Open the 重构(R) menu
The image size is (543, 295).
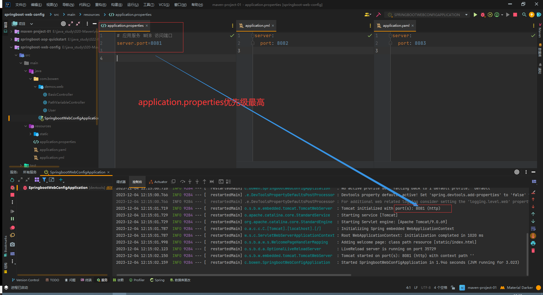(101, 5)
